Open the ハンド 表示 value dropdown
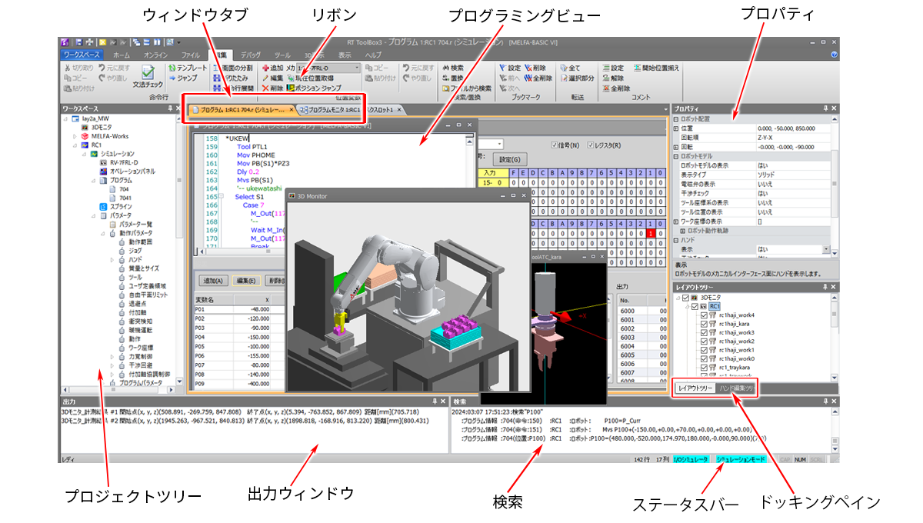 (x=825, y=249)
